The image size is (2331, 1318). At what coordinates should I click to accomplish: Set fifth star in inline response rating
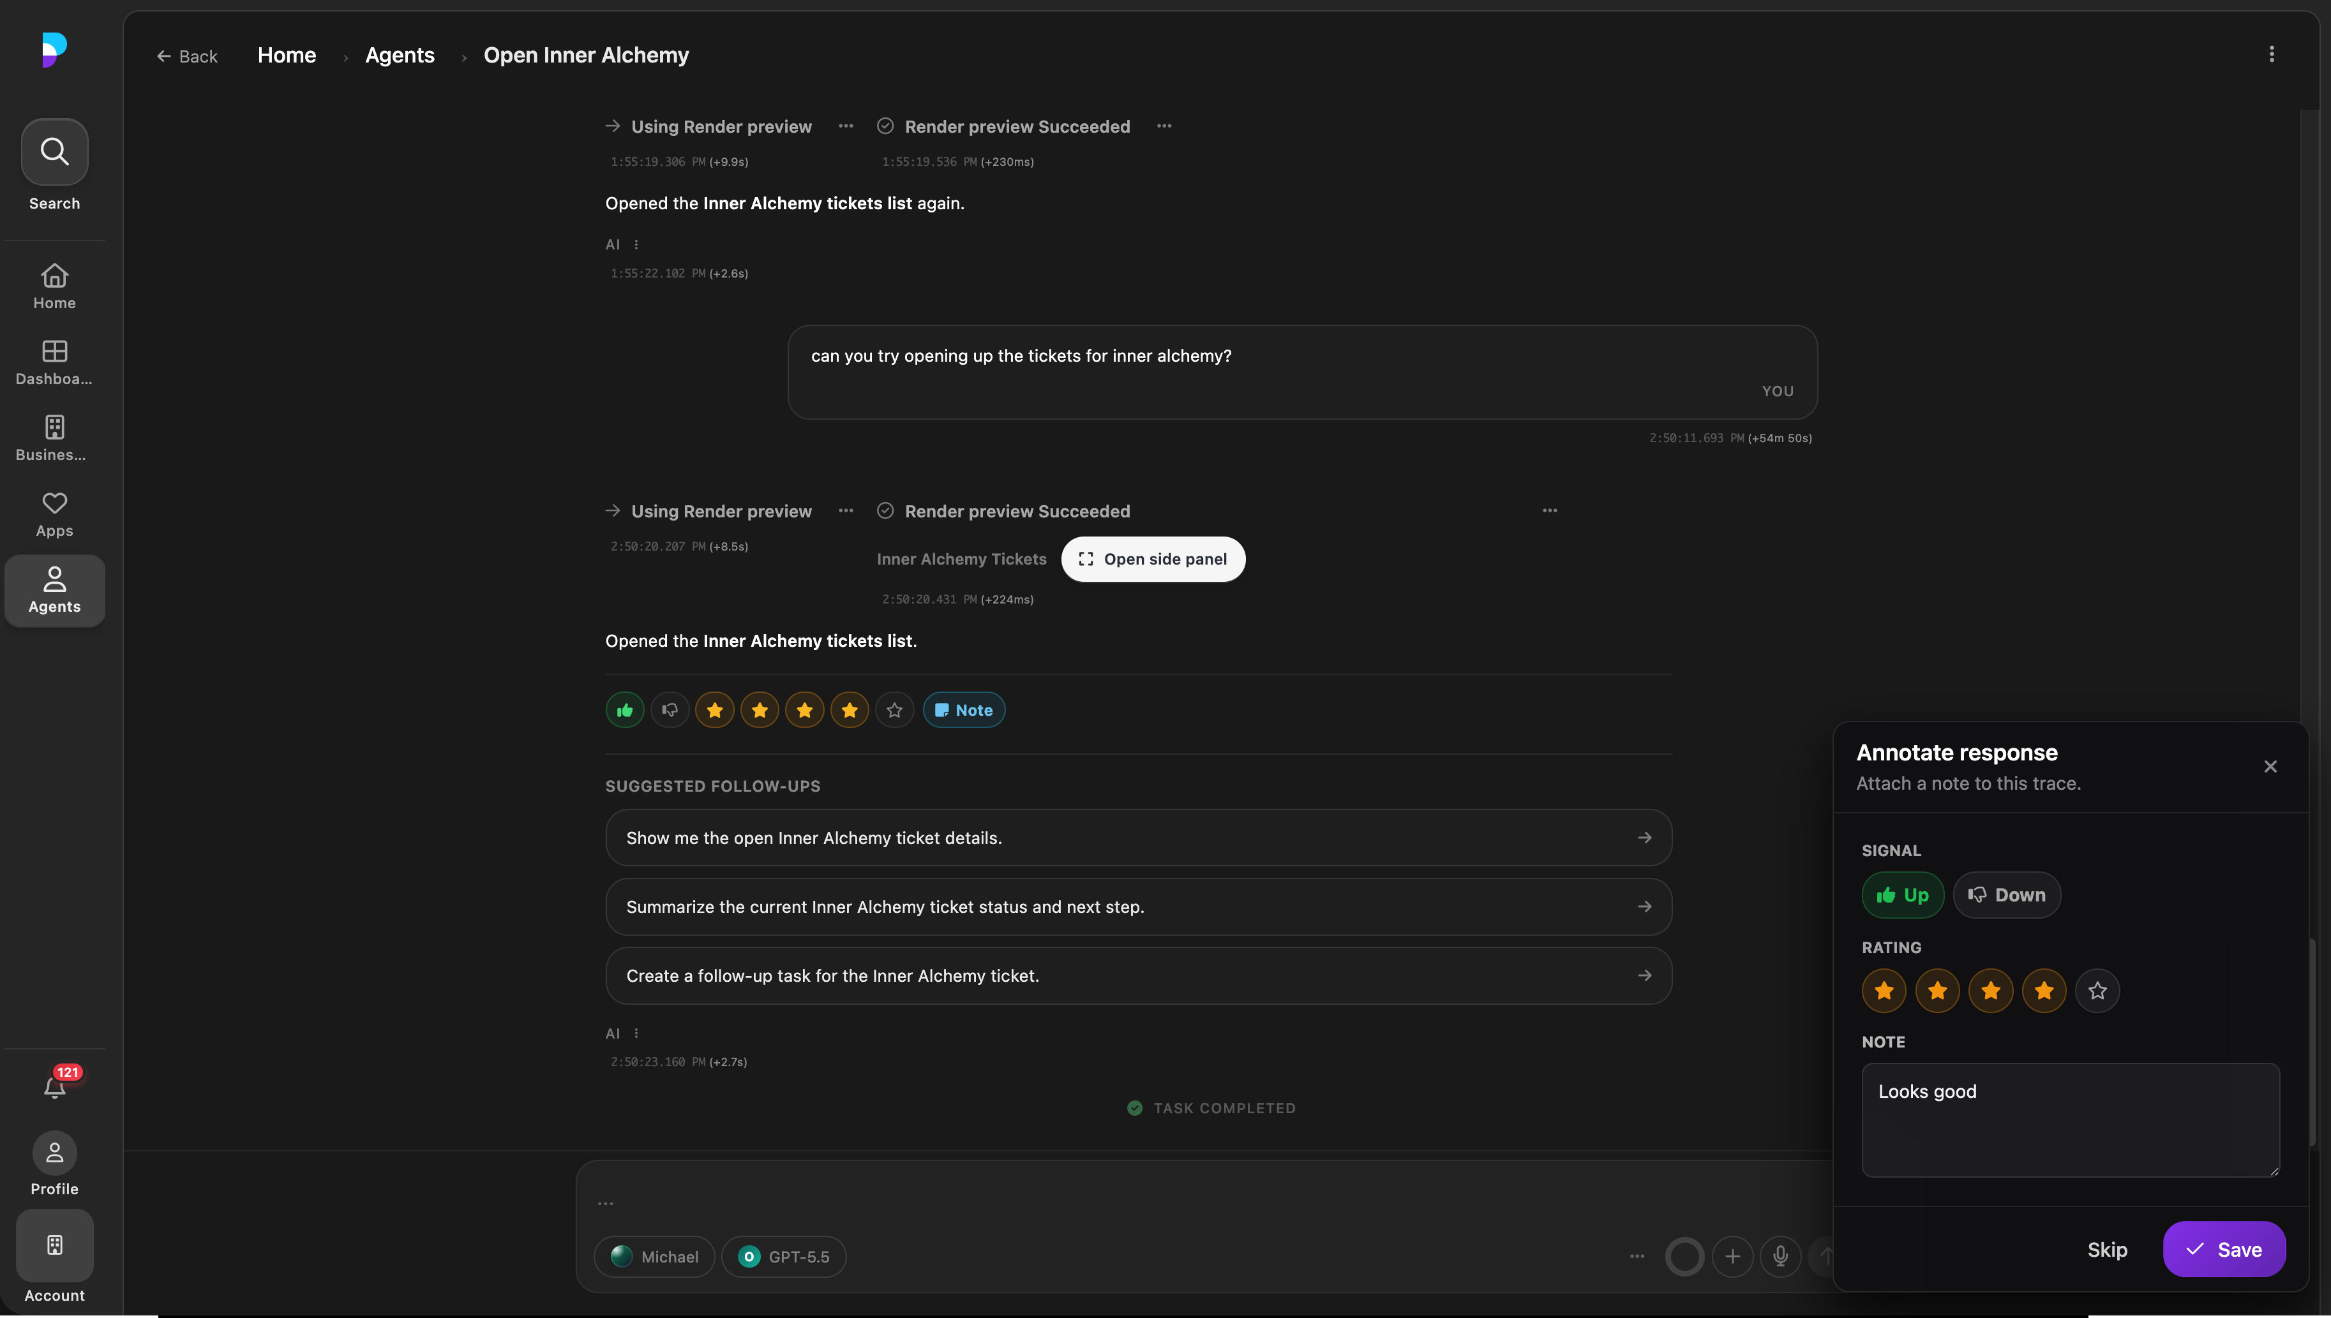895,709
